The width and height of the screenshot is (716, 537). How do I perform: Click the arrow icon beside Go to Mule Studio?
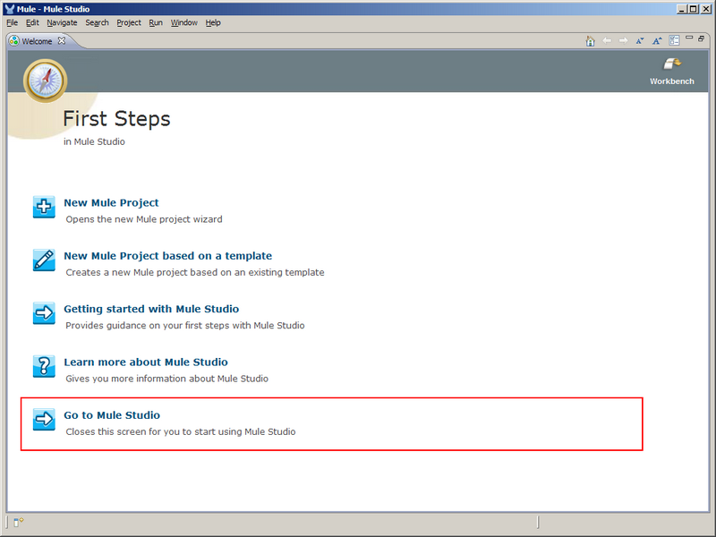(x=44, y=419)
